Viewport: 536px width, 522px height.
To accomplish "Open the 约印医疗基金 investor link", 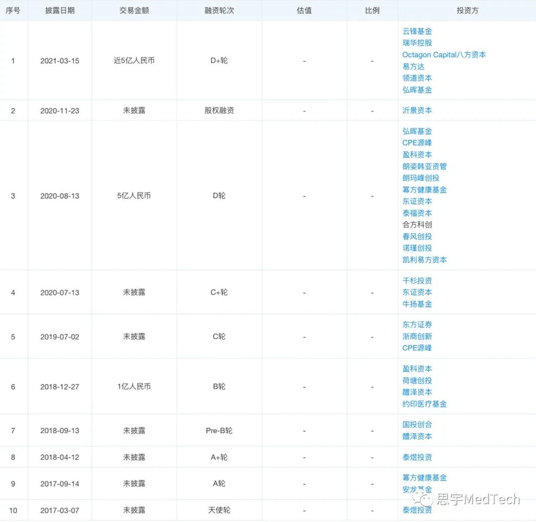I will [x=424, y=404].
